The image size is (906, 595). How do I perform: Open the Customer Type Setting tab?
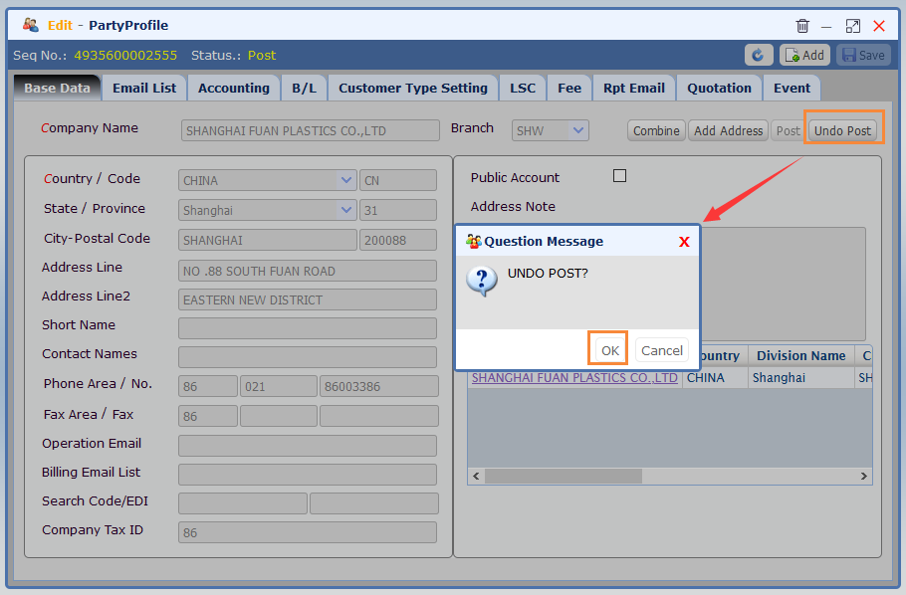coord(412,89)
